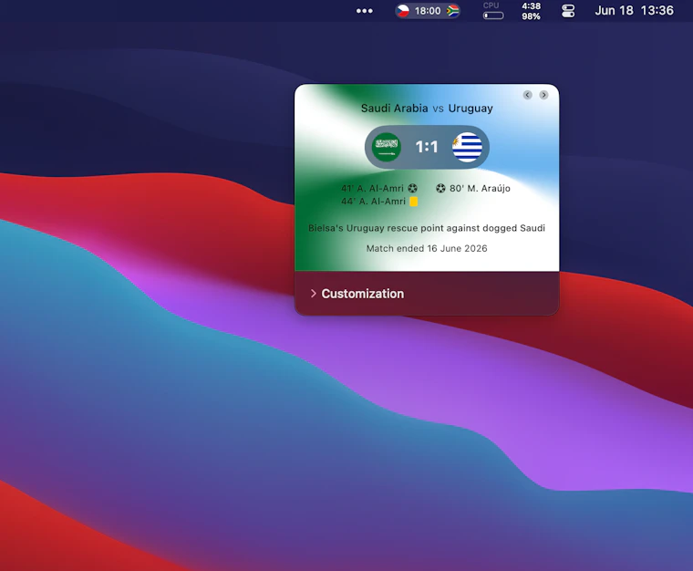Click the Jun 18 13:36 clock
The height and width of the screenshot is (571, 693).
tap(635, 11)
